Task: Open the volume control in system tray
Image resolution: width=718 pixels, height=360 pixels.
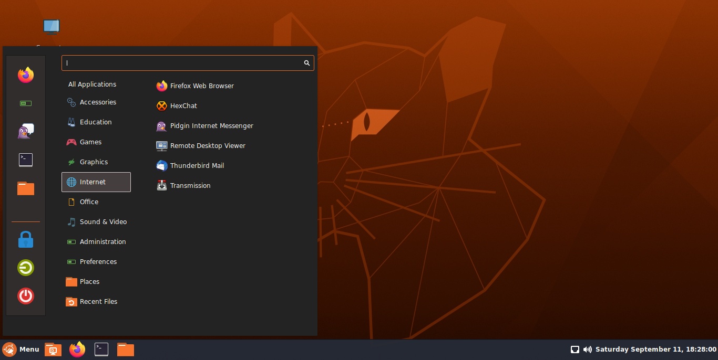Action: coord(588,350)
